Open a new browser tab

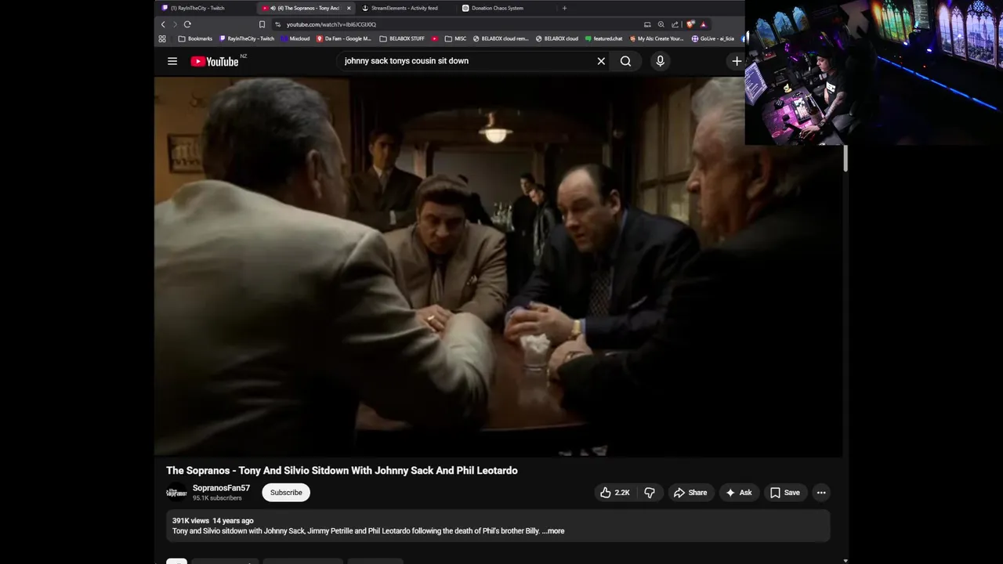(564, 8)
